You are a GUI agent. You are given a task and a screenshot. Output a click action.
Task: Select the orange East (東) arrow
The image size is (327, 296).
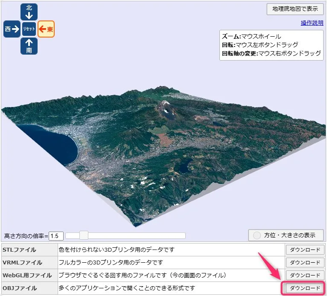(x=46, y=29)
